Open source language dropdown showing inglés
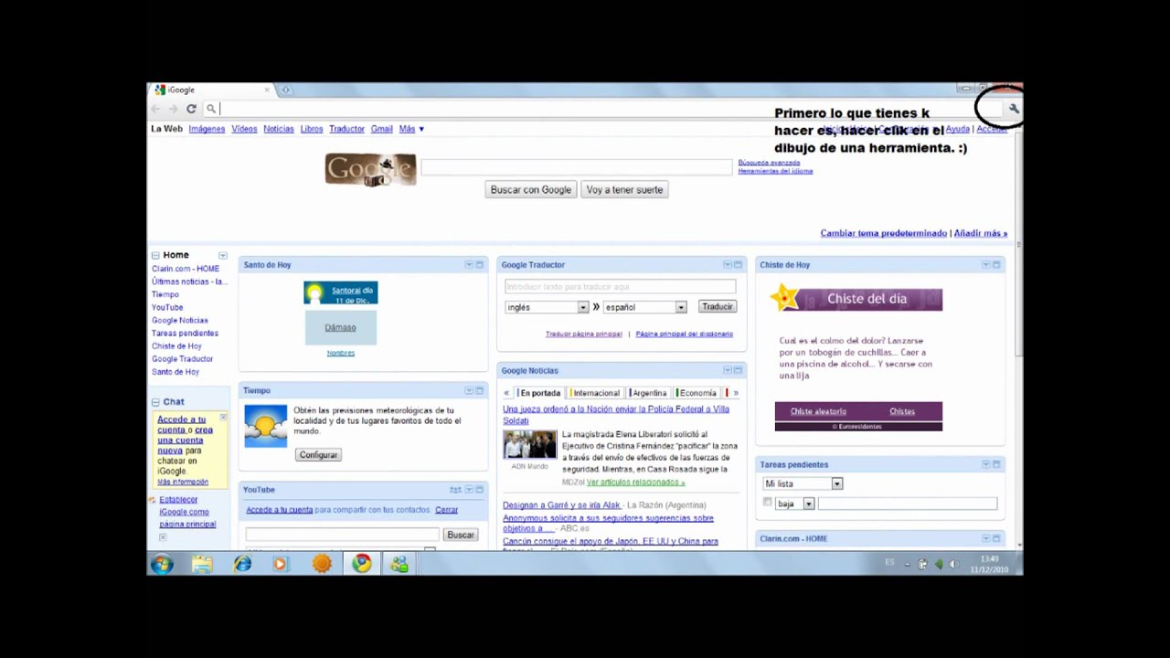Image resolution: width=1170 pixels, height=658 pixels. 547,307
